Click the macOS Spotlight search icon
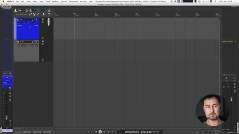The width and height of the screenshot is (239, 134). [215, 1]
